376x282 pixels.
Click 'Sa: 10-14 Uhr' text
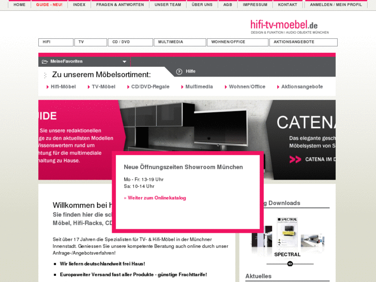click(139, 186)
